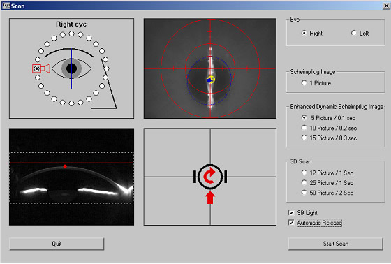The width and height of the screenshot is (391, 264).
Task: Select 10 Picture / 0.2 sec option
Action: [304, 128]
